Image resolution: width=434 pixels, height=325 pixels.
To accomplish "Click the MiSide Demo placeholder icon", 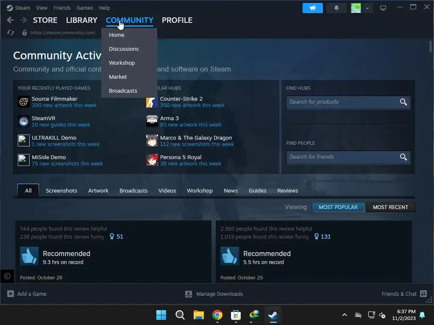I will 24,160.
